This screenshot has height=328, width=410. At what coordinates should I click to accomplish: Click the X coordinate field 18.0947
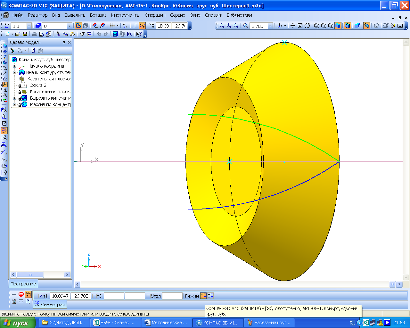coord(60,296)
